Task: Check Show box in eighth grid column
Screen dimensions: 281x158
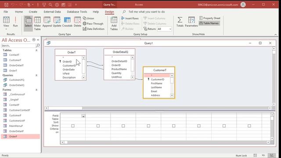Action: pyautogui.click(x=249, y=126)
